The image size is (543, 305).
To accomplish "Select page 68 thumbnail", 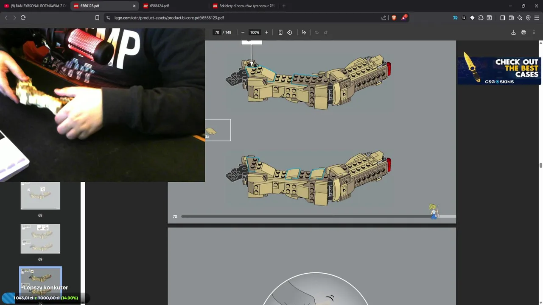I will tap(40, 196).
